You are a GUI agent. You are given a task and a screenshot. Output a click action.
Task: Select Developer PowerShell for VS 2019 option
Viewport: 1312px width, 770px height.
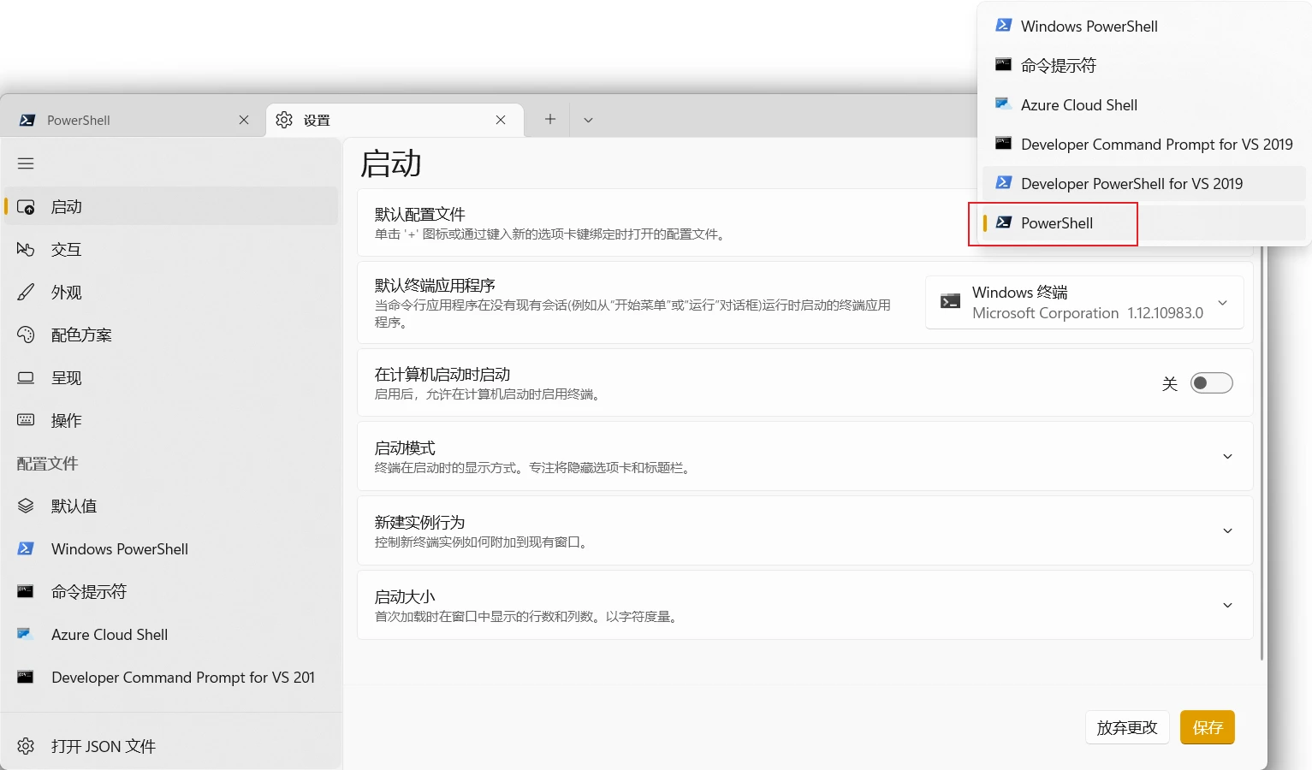click(1144, 184)
